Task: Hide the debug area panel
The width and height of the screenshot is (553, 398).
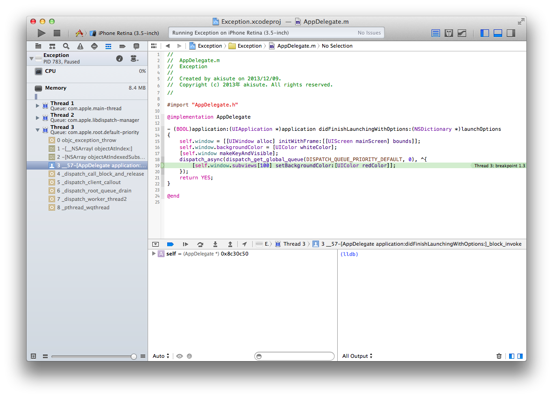Action: click(497, 32)
